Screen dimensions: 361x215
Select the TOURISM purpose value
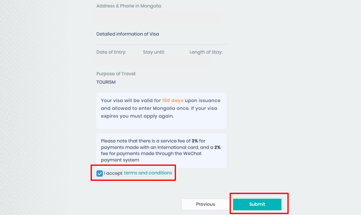(106, 82)
